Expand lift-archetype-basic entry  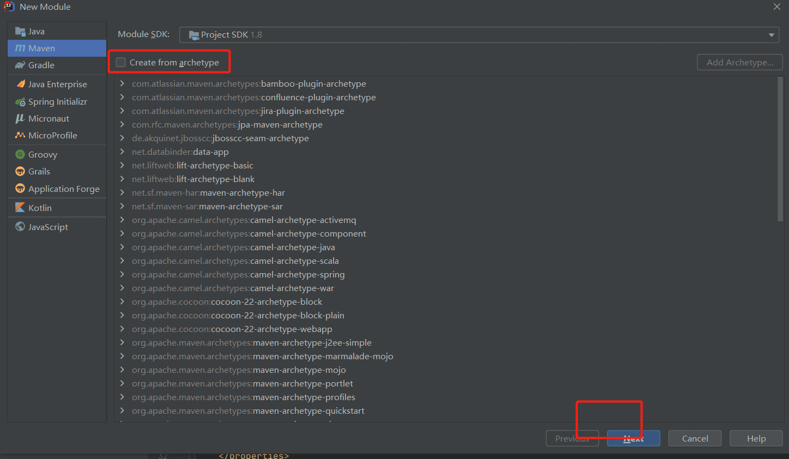coord(122,165)
